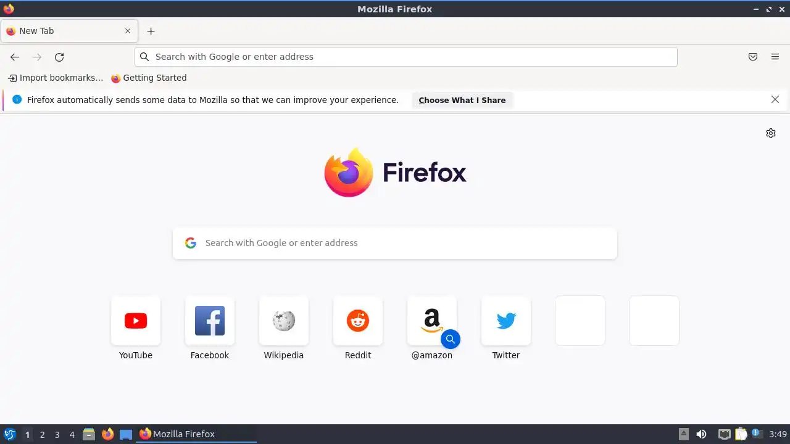Open removable media tray icon
The image size is (790, 444).
click(x=683, y=434)
